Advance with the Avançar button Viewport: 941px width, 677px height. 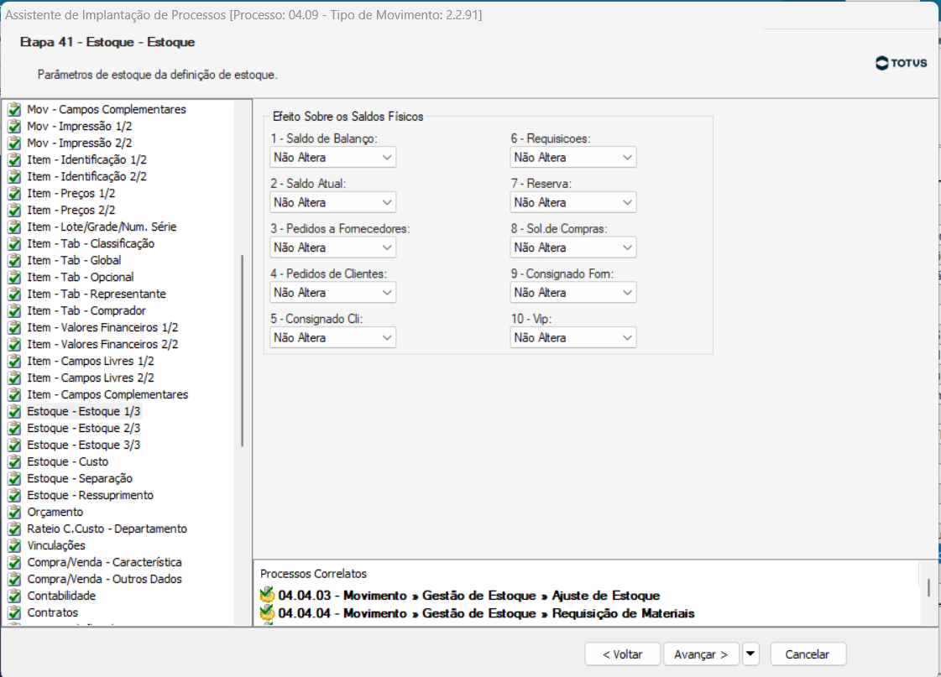pyautogui.click(x=701, y=654)
